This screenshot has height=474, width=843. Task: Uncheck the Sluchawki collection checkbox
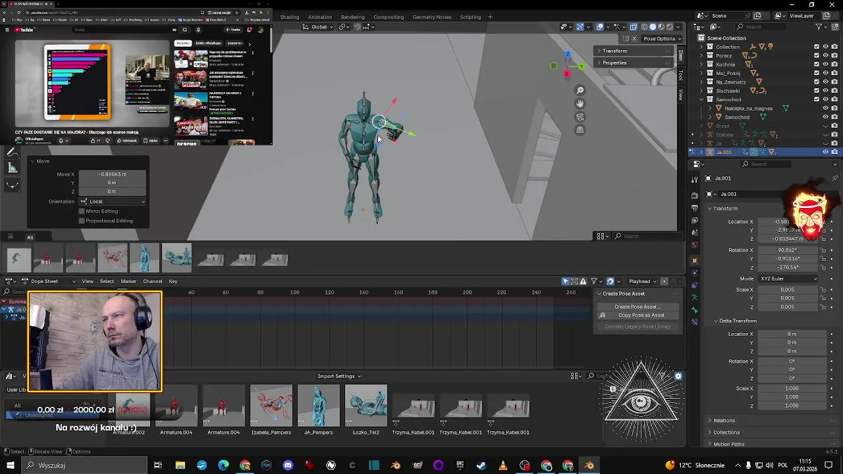click(x=817, y=90)
